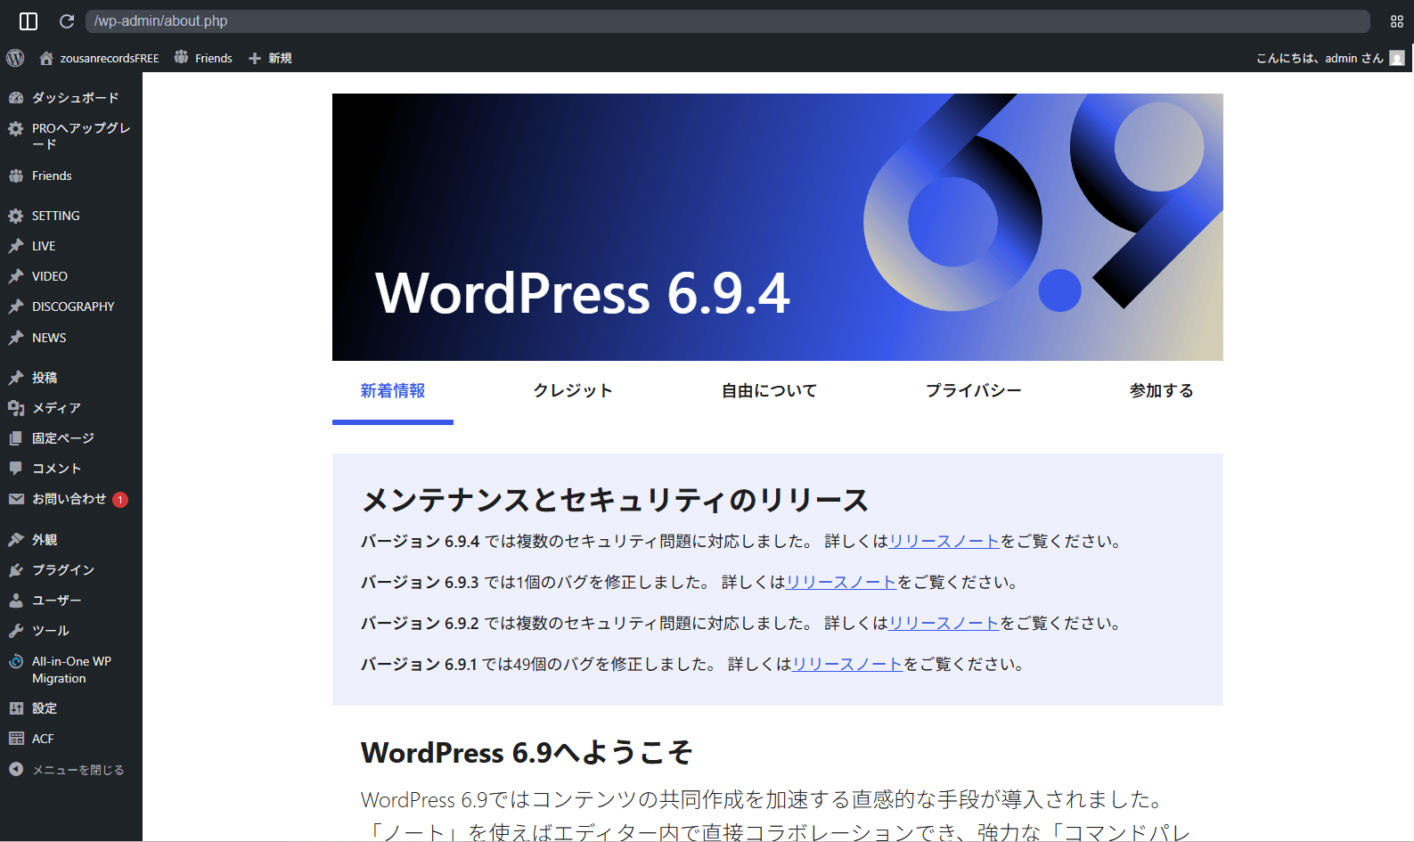Expand the こんにちは admin account menu
The width and height of the screenshot is (1414, 842).
pos(1319,58)
